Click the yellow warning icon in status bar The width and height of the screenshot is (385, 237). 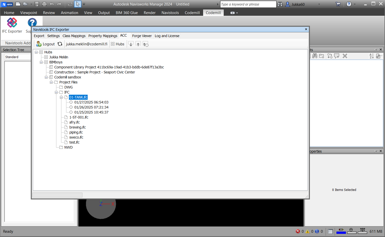pyautogui.click(x=307, y=231)
